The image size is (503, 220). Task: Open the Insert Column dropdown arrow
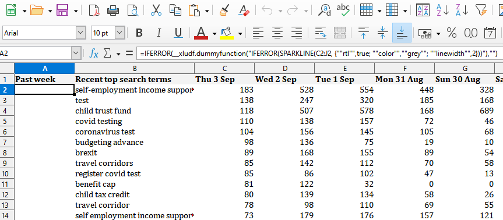[405, 11]
